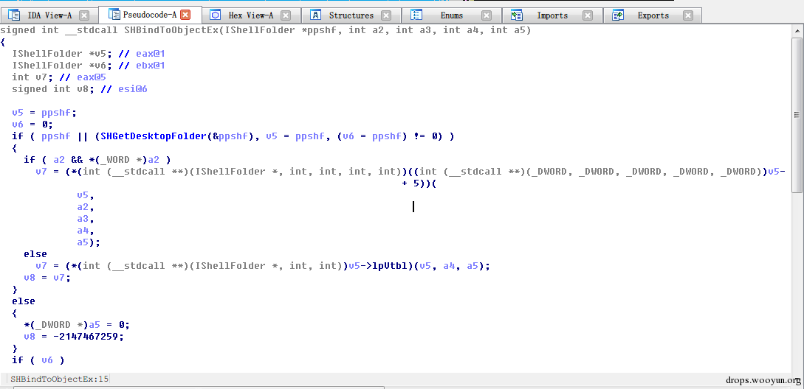This screenshot has width=804, height=389.
Task: Click the SHBindToObjectEx:15 status label
Action: (x=60, y=379)
